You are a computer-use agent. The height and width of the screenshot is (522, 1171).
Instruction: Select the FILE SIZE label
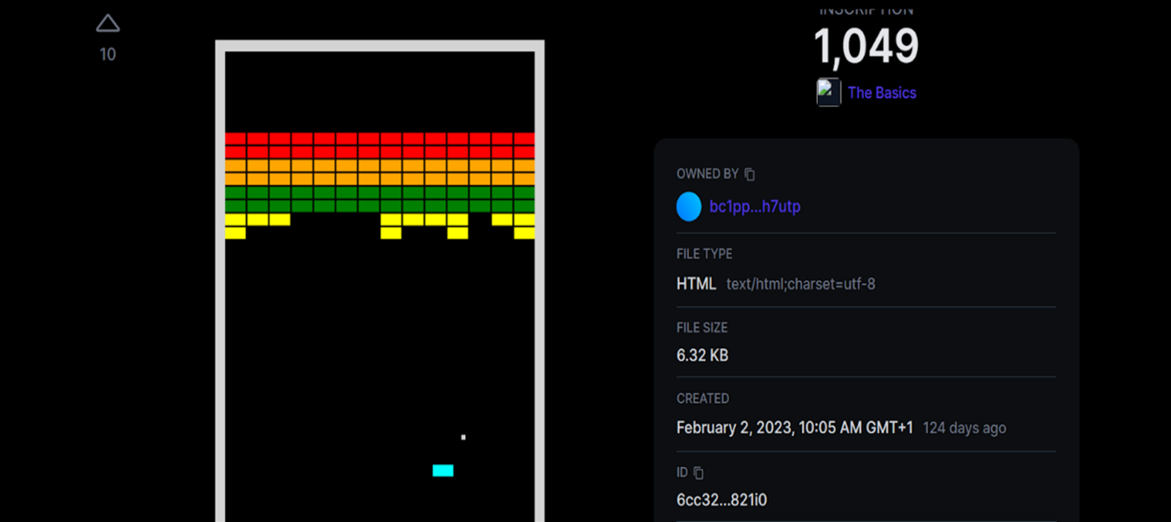click(x=701, y=328)
